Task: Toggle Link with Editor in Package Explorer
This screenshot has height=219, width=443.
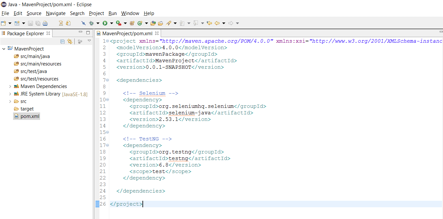Action: pyautogui.click(x=70, y=42)
